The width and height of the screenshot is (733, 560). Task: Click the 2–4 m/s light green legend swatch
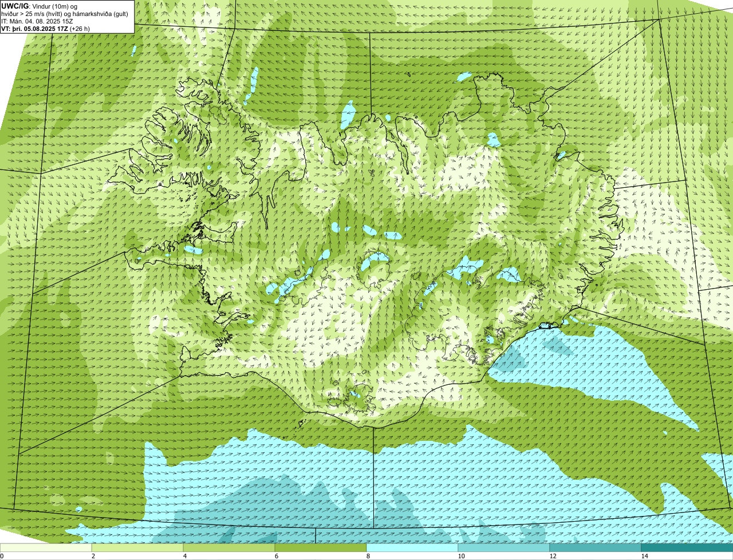137,547
